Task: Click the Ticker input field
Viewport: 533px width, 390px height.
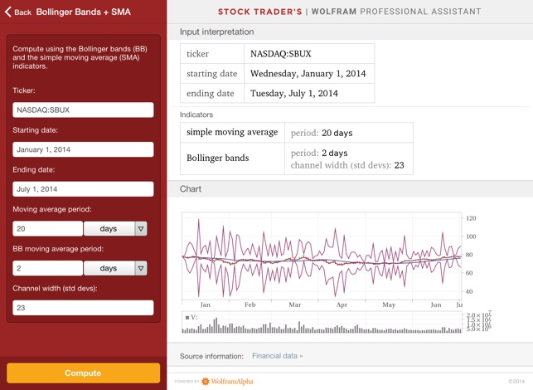Action: (x=83, y=110)
